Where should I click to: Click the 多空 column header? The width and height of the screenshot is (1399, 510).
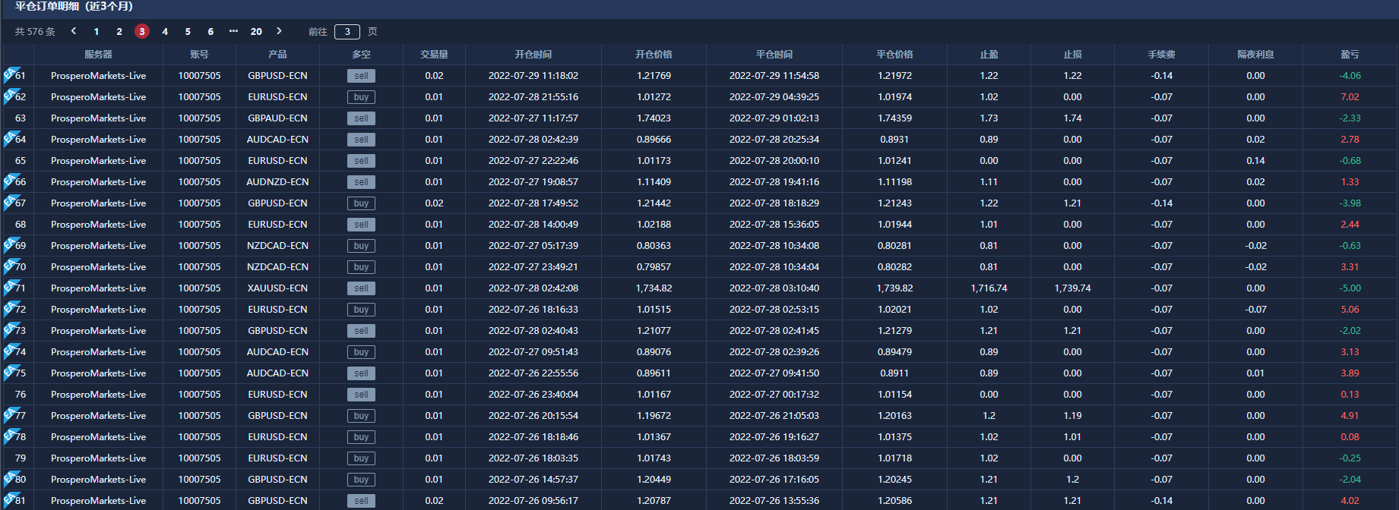pos(361,55)
